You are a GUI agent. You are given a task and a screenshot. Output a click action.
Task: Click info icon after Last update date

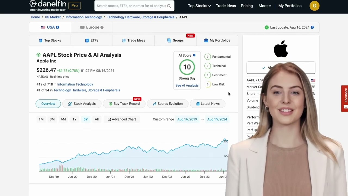(312, 27)
